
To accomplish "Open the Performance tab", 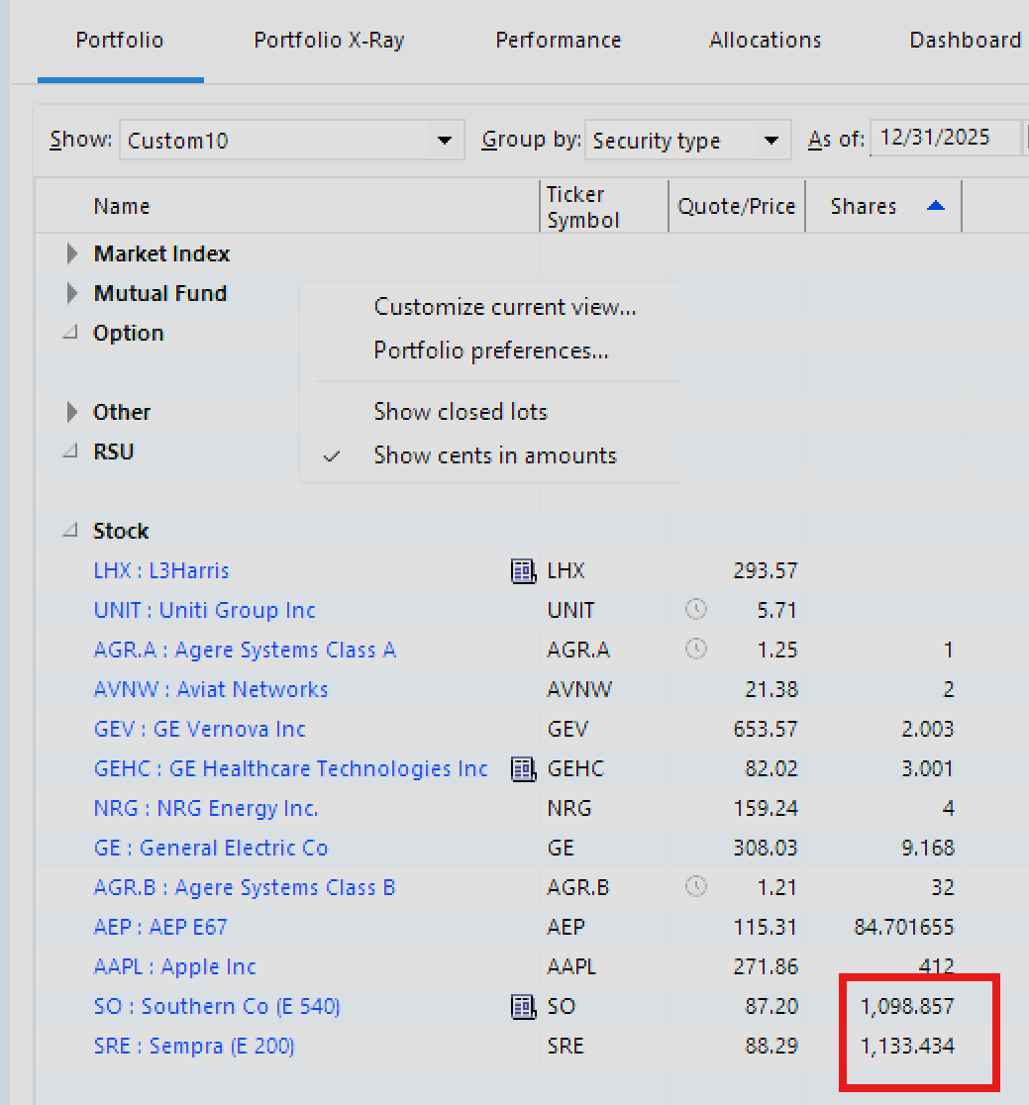I will coord(559,41).
